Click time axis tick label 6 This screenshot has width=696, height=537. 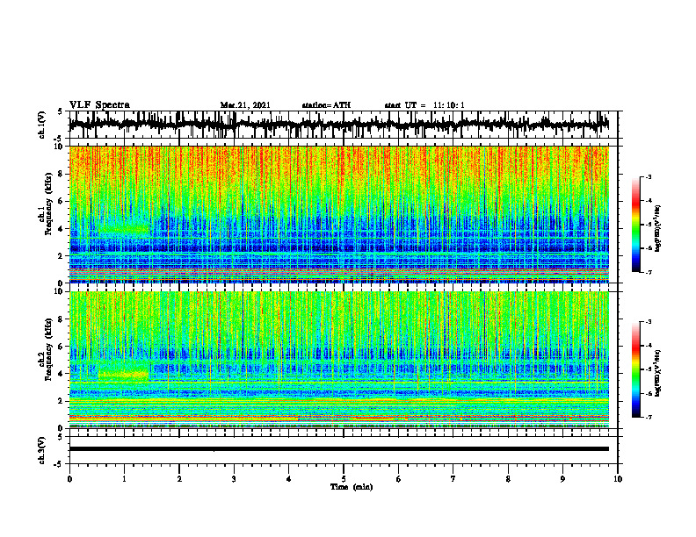(399, 479)
